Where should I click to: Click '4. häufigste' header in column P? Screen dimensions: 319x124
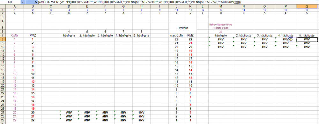pyautogui.click(x=286, y=36)
